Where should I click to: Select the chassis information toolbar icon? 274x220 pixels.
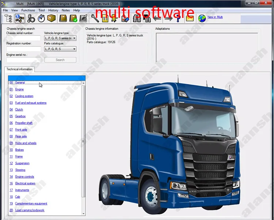[20, 19]
